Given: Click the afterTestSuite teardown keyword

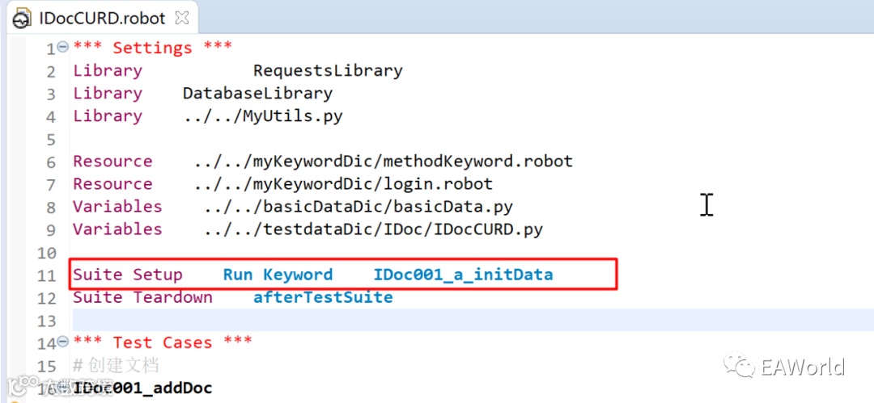Looking at the screenshot, I should [x=323, y=297].
